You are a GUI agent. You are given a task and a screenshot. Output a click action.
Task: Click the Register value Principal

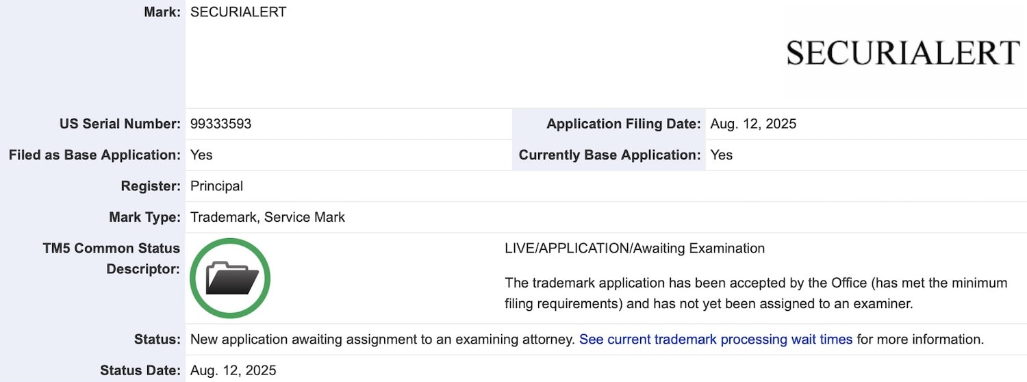click(x=216, y=186)
